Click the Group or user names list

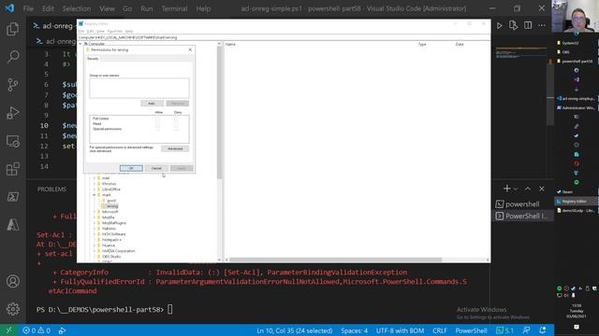coord(139,89)
